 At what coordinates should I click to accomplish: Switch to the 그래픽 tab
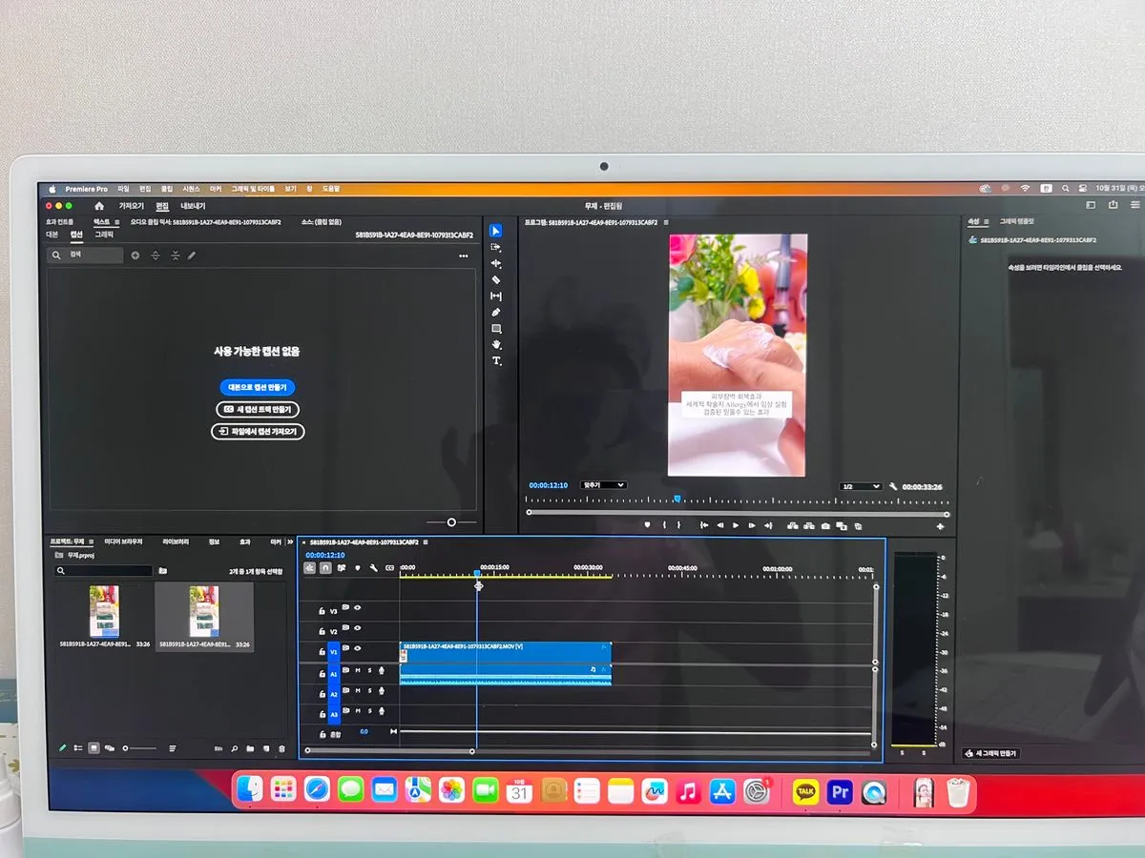(103, 234)
